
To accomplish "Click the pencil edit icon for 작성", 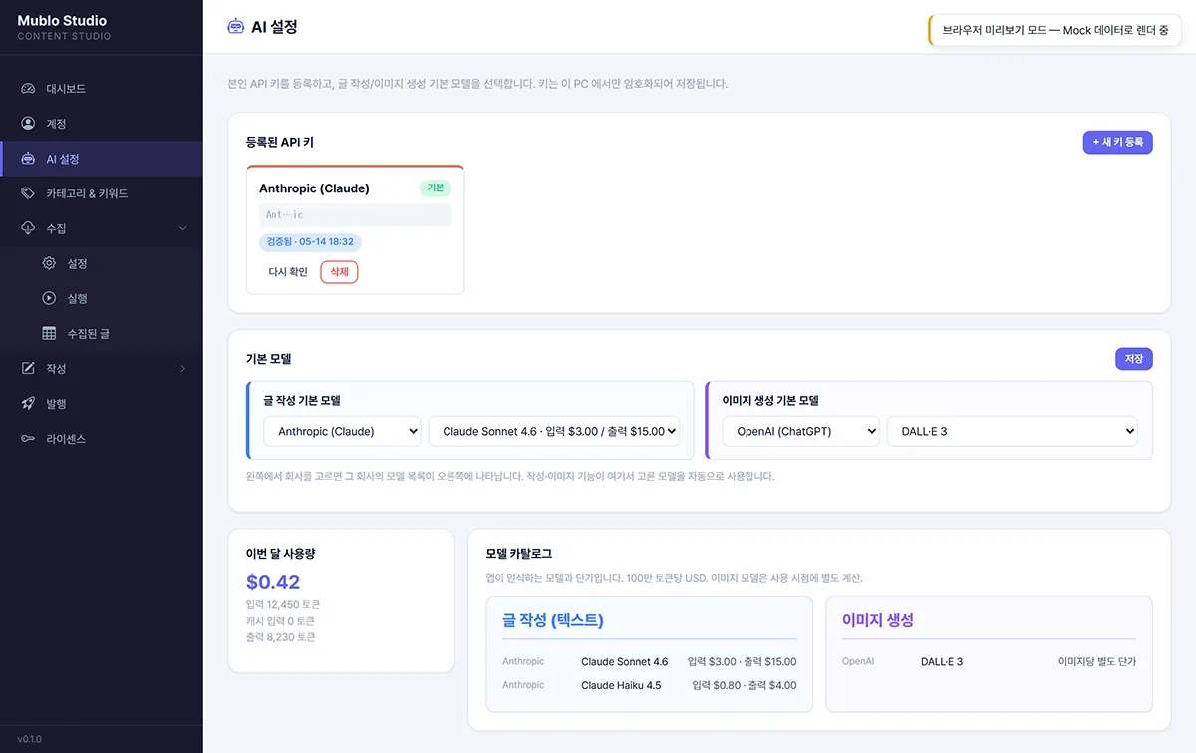I will [x=28, y=369].
